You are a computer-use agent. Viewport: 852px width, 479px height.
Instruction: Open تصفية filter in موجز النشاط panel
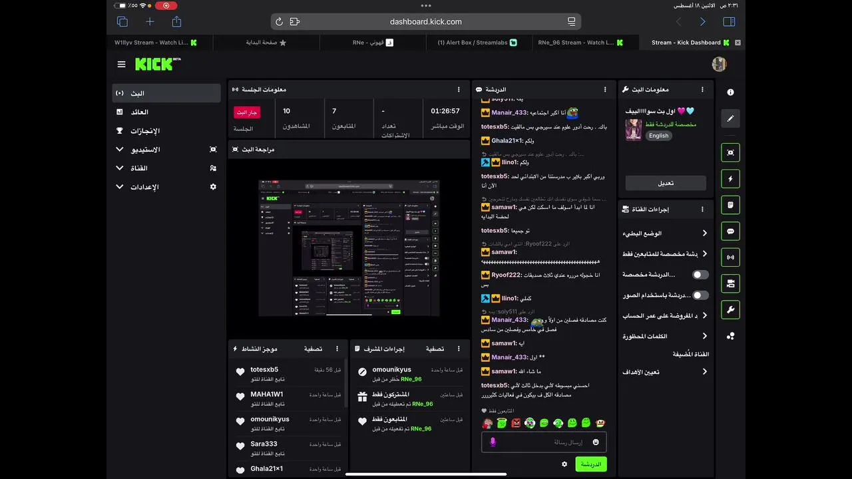point(314,349)
